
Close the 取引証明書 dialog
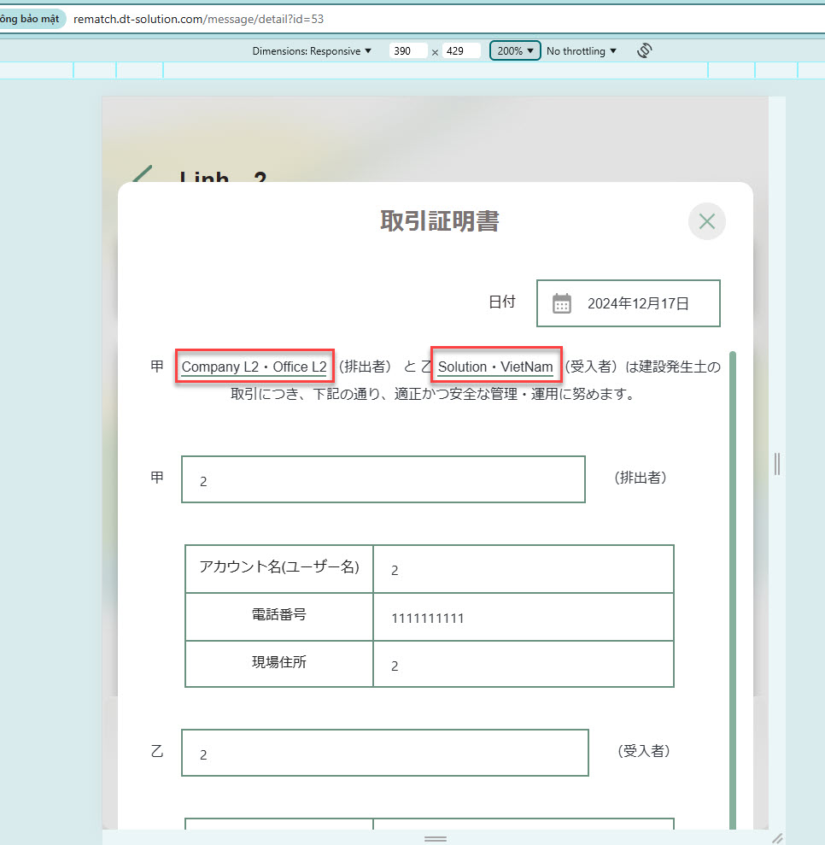[706, 222]
